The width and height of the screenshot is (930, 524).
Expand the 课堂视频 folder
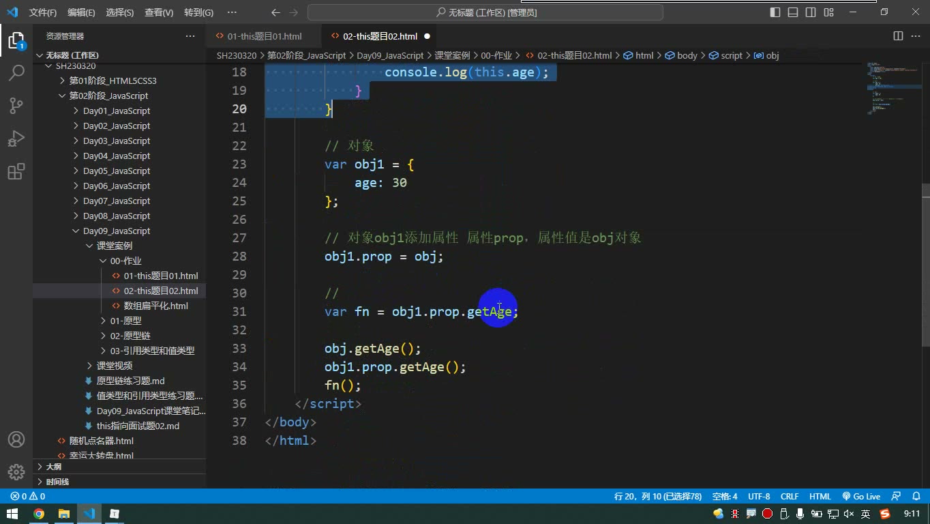115,366
